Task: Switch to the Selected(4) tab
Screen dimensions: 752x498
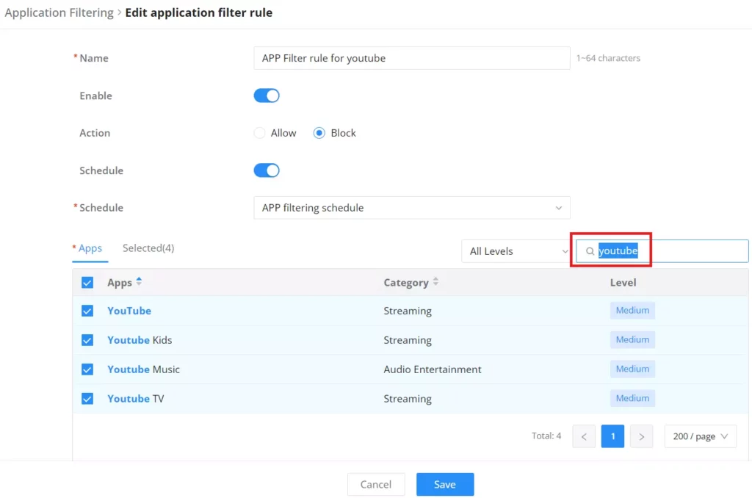Action: (x=148, y=248)
